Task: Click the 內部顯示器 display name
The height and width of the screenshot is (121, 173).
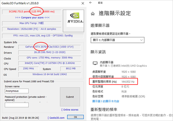Action: click(x=107, y=62)
